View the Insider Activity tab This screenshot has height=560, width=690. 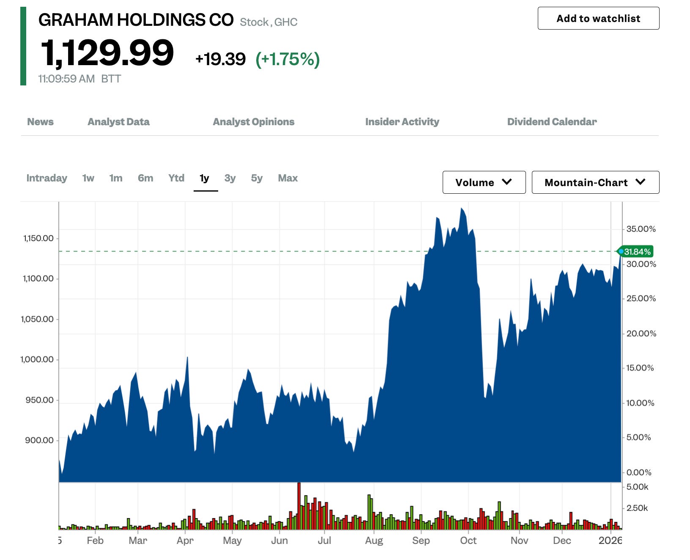402,122
